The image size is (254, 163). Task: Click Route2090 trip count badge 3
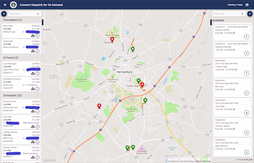[x=246, y=152]
